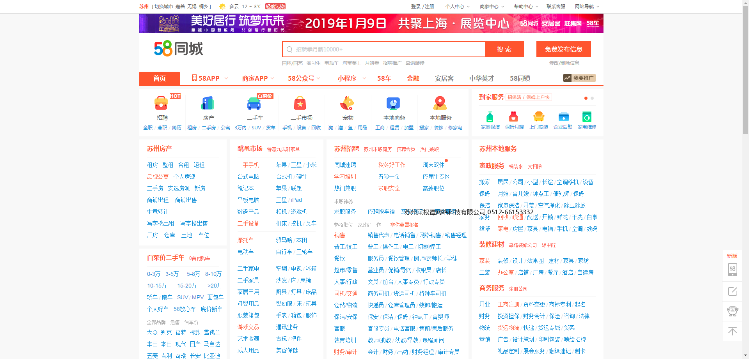This screenshot has height=360, width=749.
Task: Open the 搬家 link under 家政服务
Action: click(485, 182)
